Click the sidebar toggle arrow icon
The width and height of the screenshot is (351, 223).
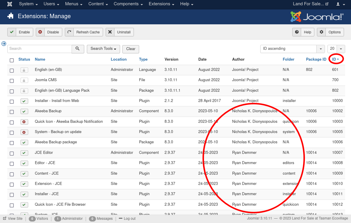[4, 44]
